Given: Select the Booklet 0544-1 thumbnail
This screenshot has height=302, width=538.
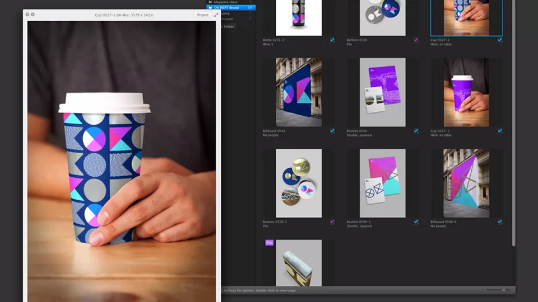Looking at the screenshot, I should coord(382,183).
